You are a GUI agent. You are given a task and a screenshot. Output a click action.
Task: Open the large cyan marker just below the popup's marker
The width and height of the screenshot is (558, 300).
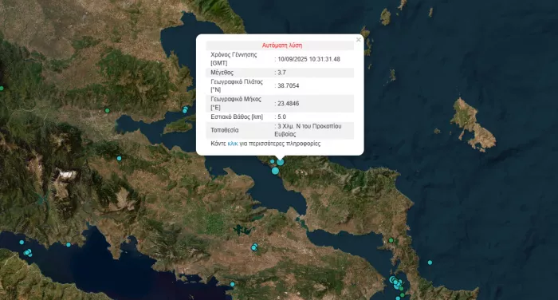[x=275, y=171]
